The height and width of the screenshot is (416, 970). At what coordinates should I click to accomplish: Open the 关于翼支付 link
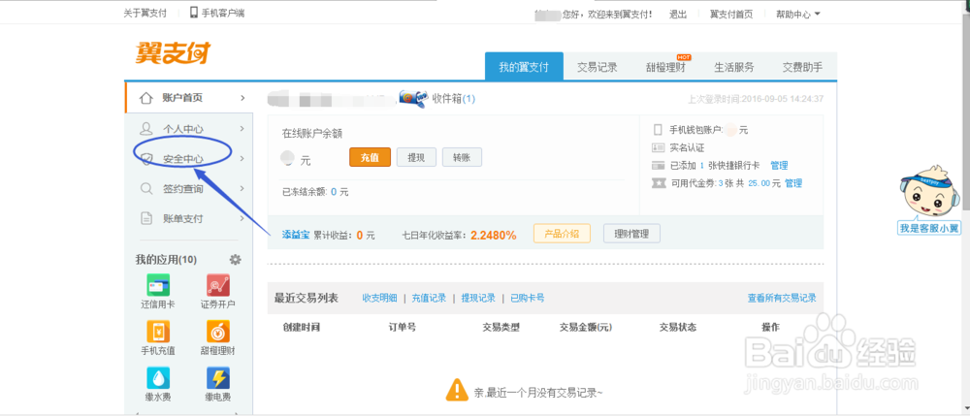point(145,13)
